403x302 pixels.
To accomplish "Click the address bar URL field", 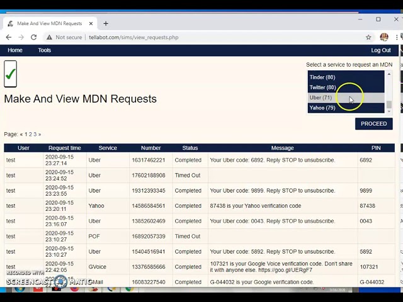I will pos(189,37).
